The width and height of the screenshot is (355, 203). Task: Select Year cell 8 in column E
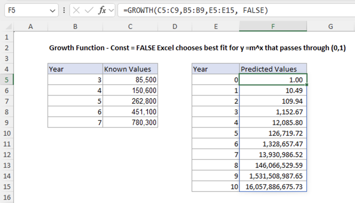[216, 165]
